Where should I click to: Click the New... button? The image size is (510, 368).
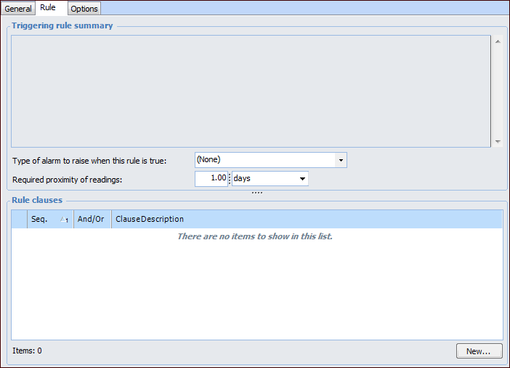pos(479,351)
